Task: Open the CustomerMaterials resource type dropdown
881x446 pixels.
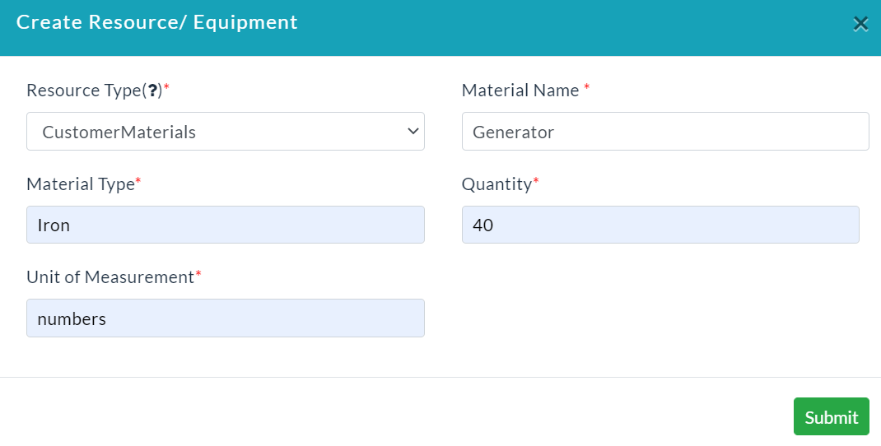Action: click(x=226, y=132)
